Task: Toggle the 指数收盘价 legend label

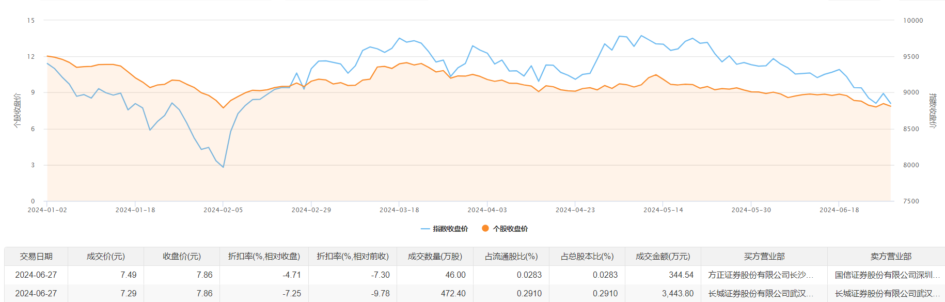Action: (450, 229)
